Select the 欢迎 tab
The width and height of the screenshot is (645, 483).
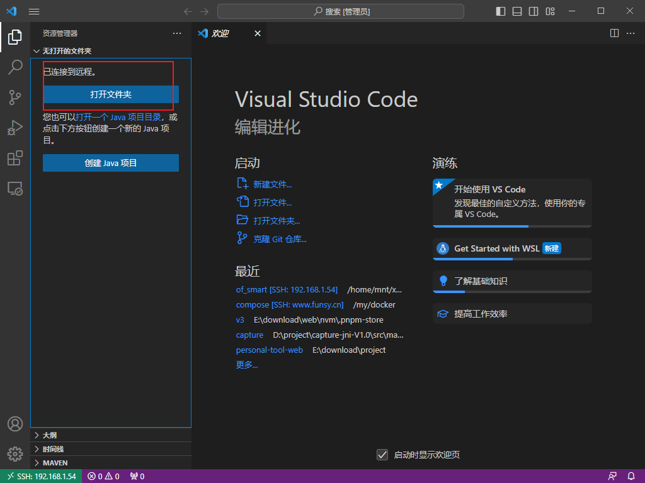(x=229, y=33)
